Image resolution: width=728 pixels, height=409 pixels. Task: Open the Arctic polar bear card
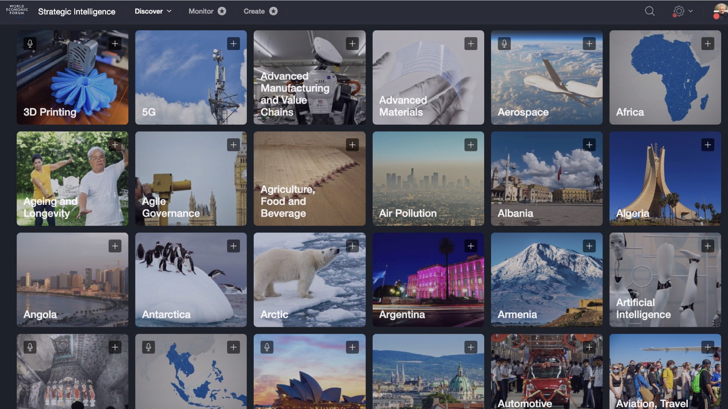(x=309, y=280)
